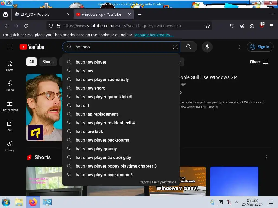Choose suggestion 'hat snow short'
The width and height of the screenshot is (278, 208).
(121, 88)
